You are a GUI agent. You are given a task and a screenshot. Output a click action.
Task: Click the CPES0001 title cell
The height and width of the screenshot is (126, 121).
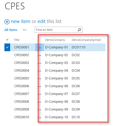point(22,47)
